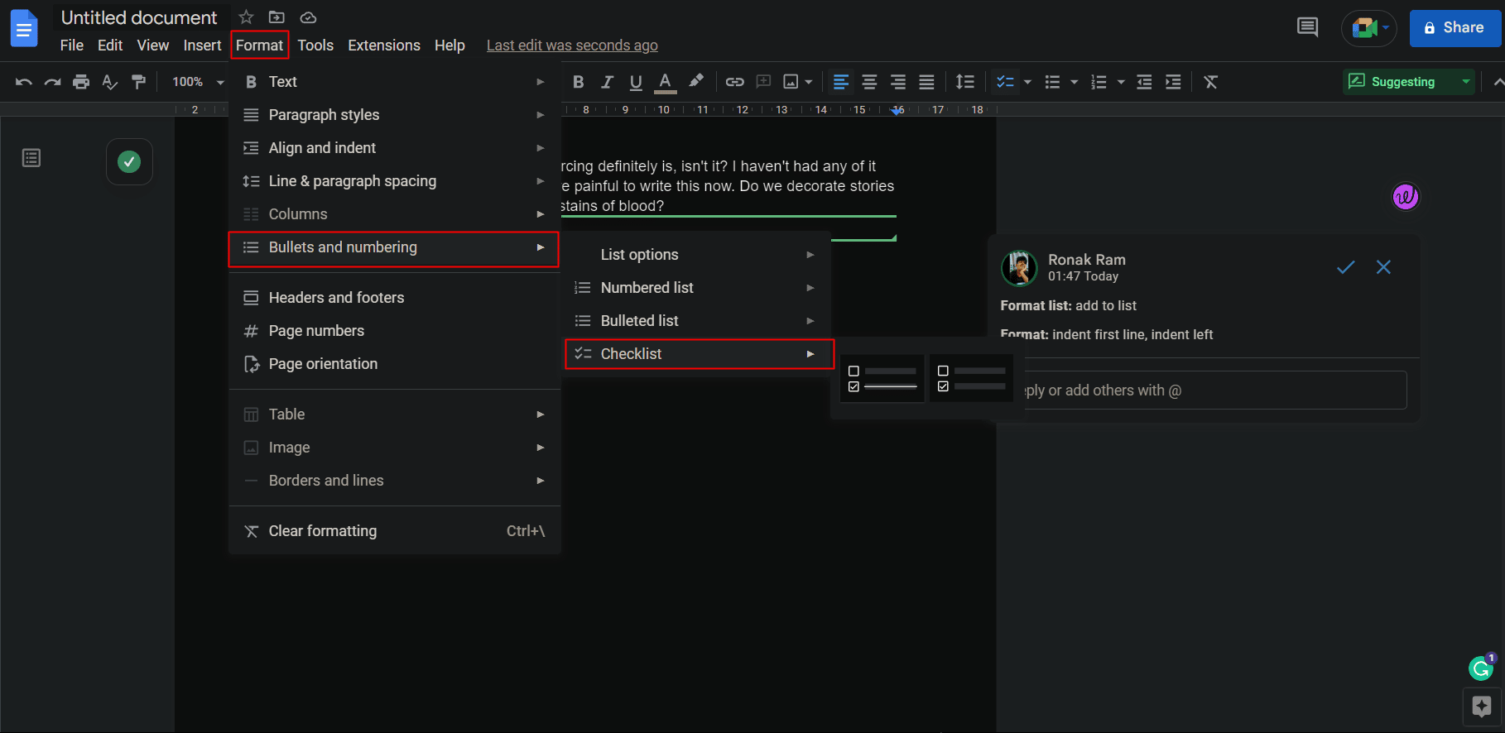Click the Last edit was seconds ago link
The height and width of the screenshot is (733, 1505).
(x=572, y=46)
